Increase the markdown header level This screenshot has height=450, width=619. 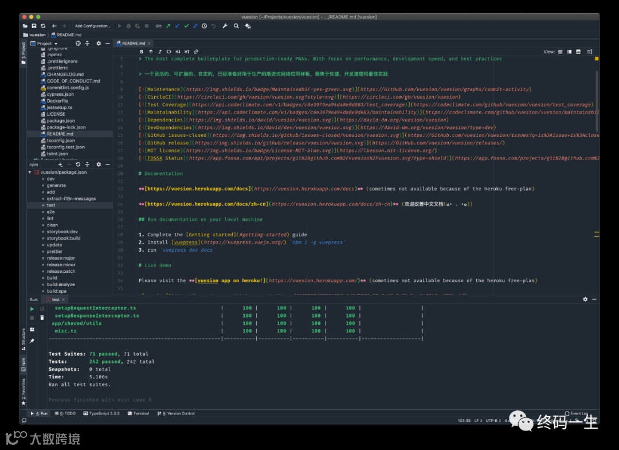click(187, 52)
